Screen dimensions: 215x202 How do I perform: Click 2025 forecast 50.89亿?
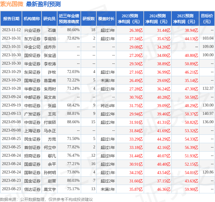click(x=191, y=64)
